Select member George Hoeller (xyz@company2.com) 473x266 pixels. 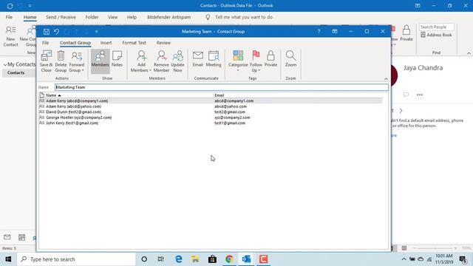210,117
